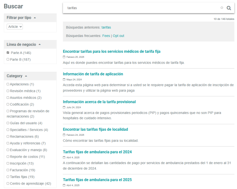Tick the Facturación category filter

tap(8, 170)
